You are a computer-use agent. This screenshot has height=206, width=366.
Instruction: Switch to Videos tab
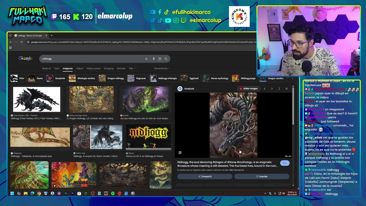pos(79,68)
